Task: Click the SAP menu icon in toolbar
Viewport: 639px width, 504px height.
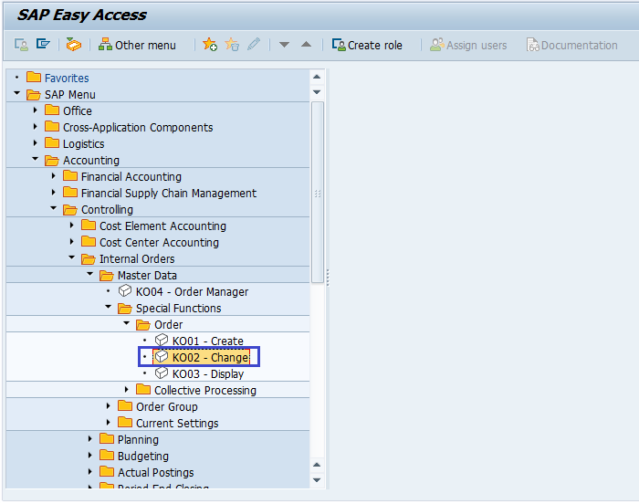Action: 43,44
